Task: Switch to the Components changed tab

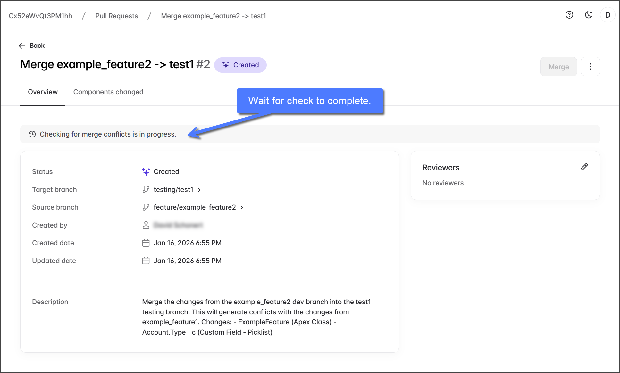Action: click(108, 92)
